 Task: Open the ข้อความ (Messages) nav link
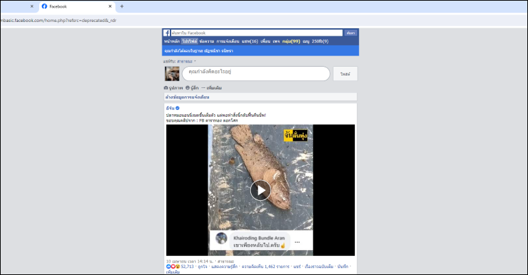pos(206,41)
